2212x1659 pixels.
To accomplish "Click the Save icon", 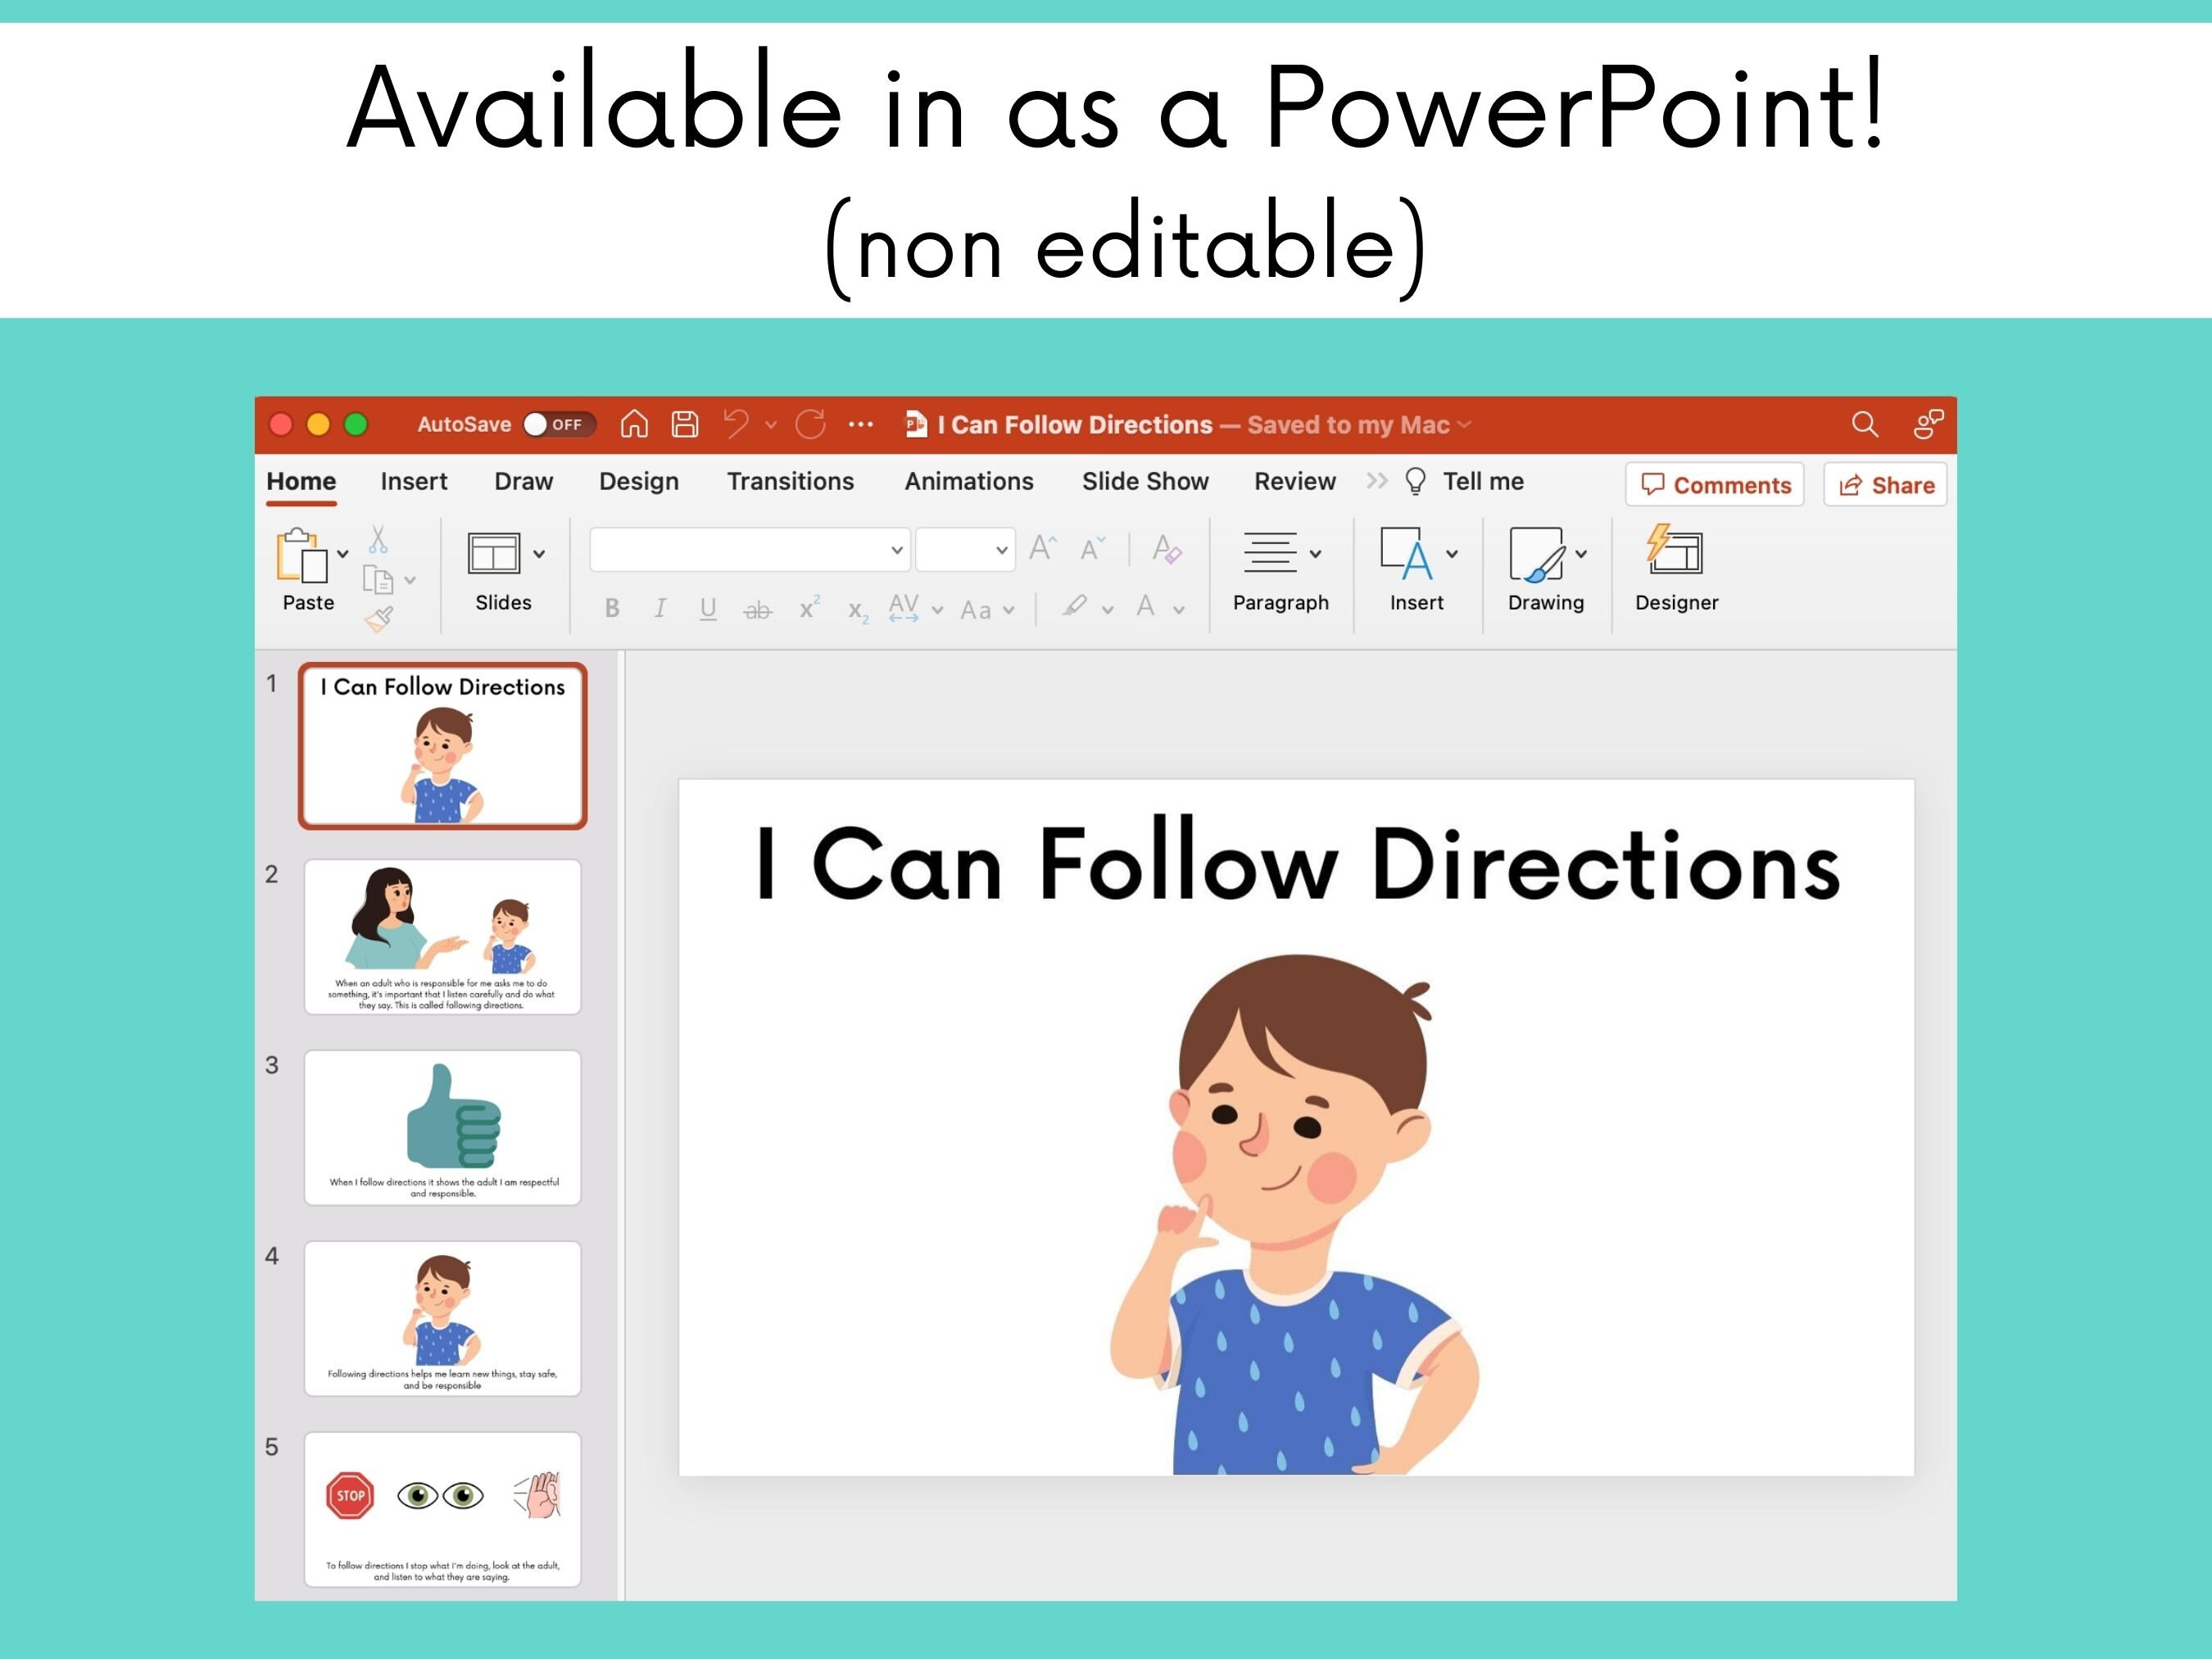I will [x=684, y=424].
